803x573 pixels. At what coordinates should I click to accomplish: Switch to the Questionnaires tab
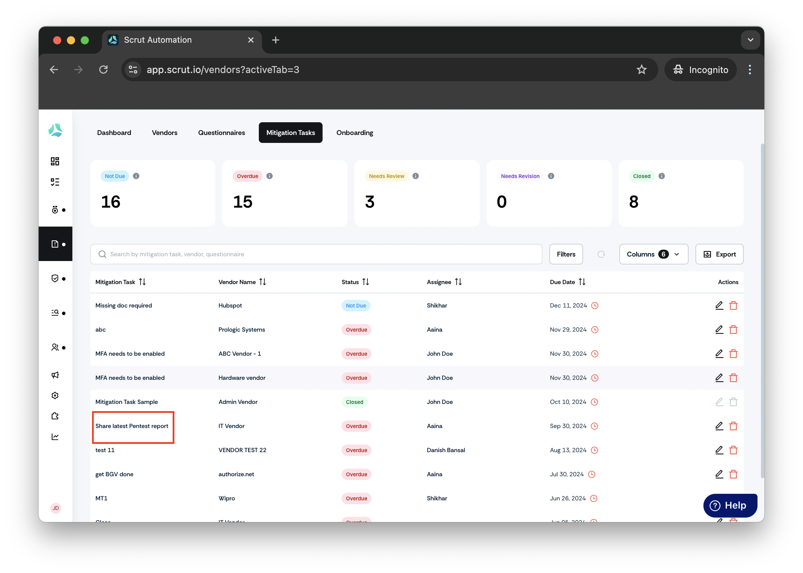coord(221,133)
